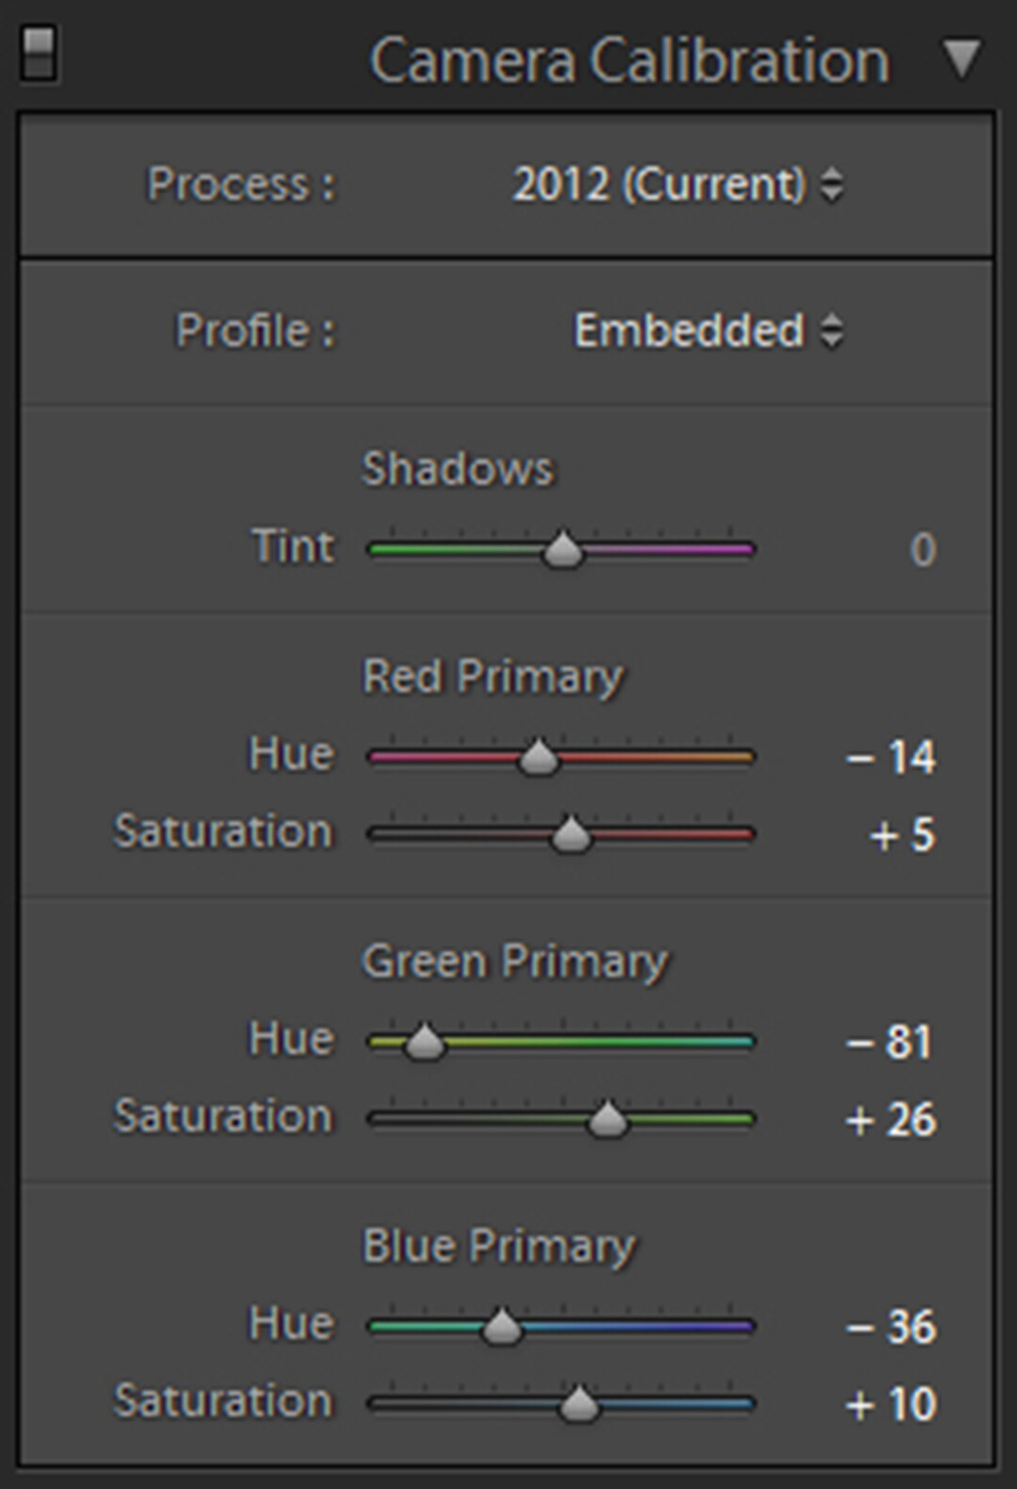Viewport: 1017px width, 1489px height.
Task: Click the Blue Primary Saturation value +10
Action: tap(891, 1405)
